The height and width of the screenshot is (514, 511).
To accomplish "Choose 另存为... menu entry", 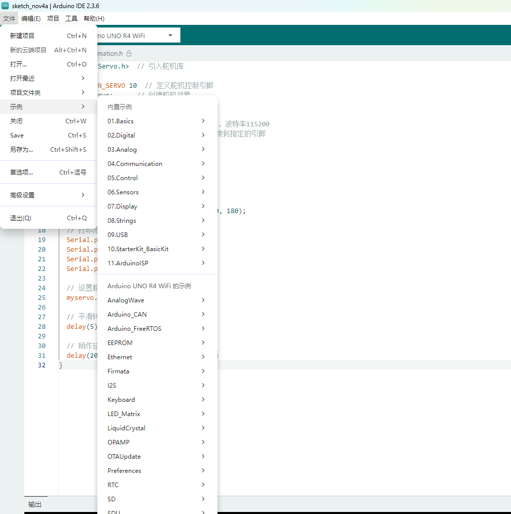I will [x=49, y=150].
